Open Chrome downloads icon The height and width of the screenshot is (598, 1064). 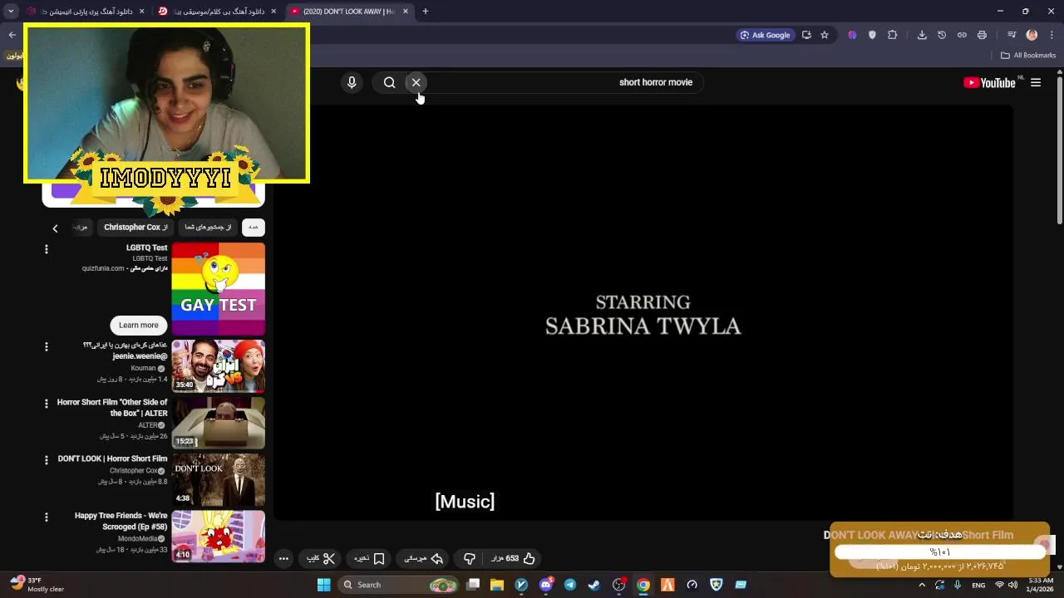922,35
